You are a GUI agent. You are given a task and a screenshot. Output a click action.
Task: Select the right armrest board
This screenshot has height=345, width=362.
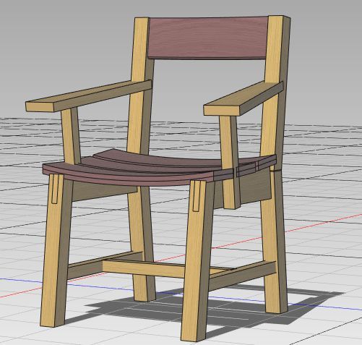click(244, 99)
